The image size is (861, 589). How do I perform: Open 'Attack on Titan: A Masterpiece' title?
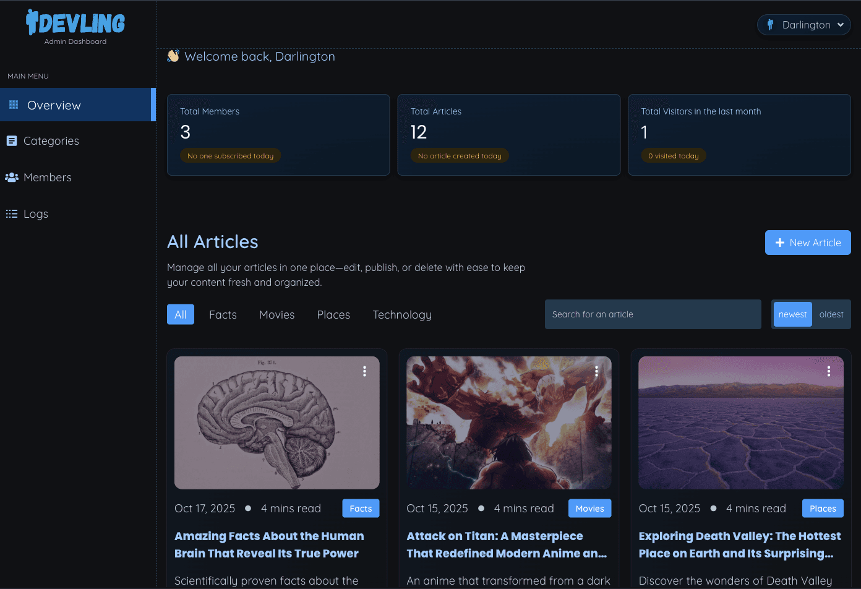[x=507, y=545]
